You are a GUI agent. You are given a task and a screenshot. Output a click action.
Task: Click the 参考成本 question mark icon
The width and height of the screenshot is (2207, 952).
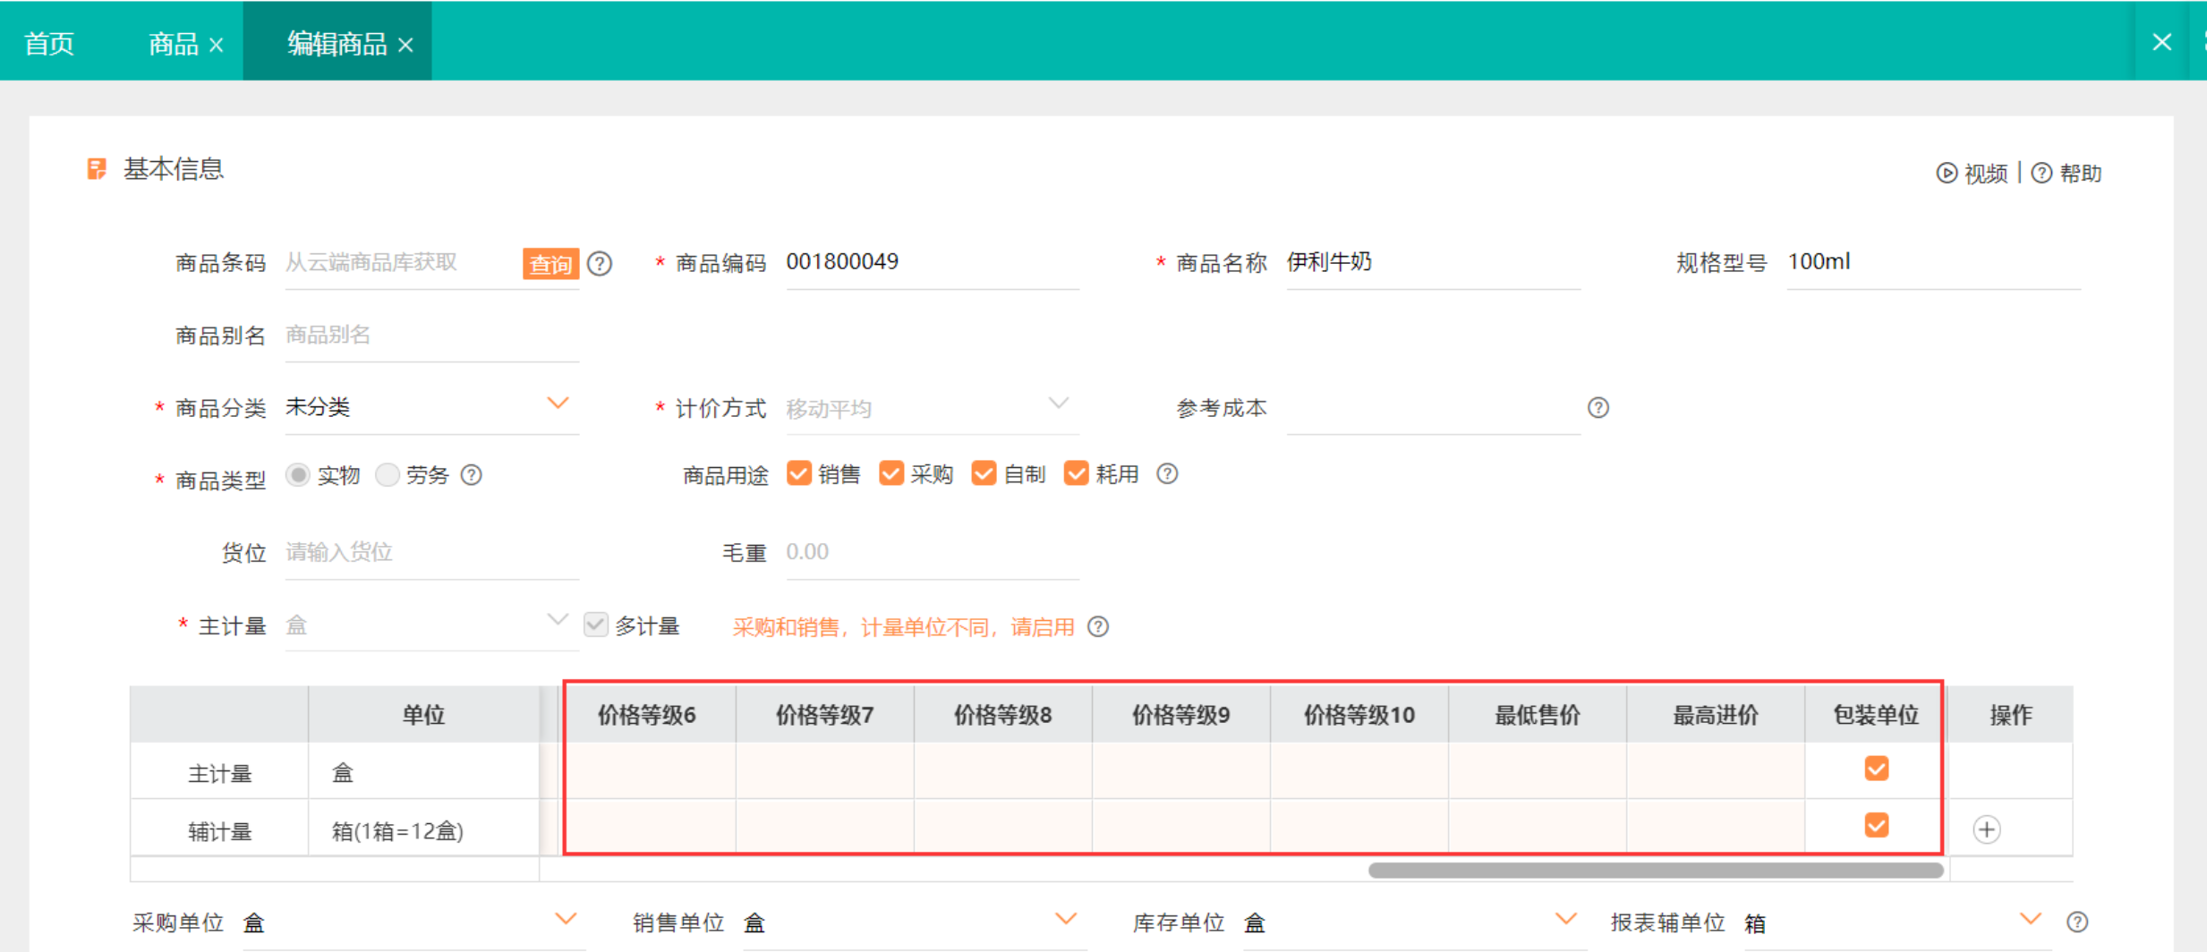tap(1598, 408)
